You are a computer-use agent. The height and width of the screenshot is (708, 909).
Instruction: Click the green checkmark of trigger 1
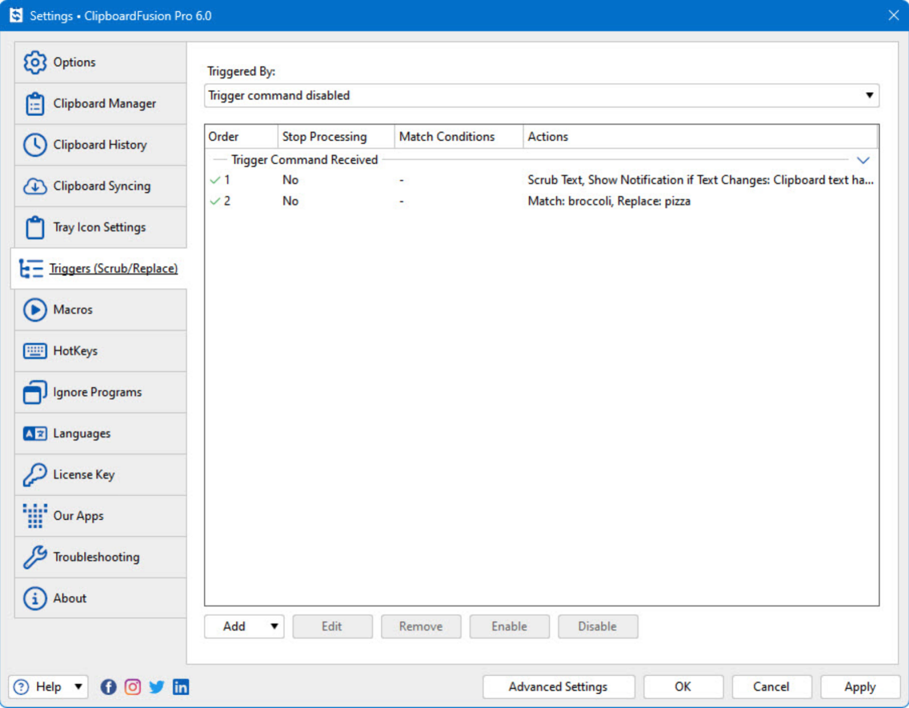tap(215, 180)
